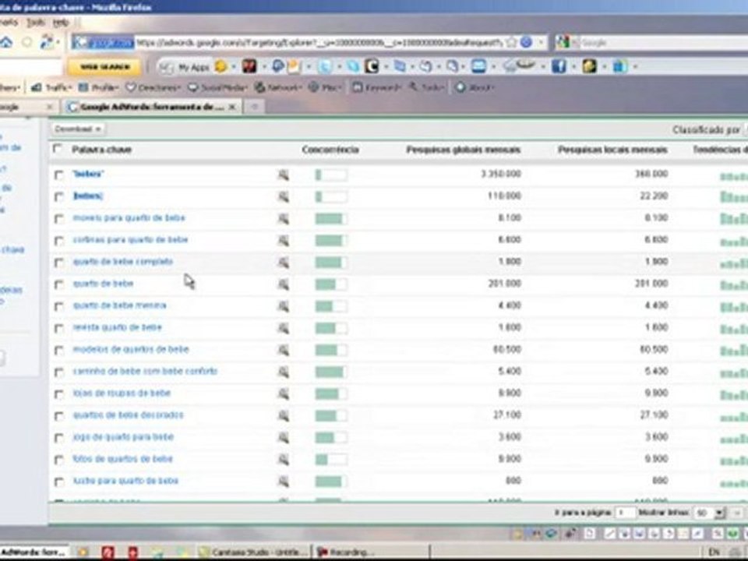The image size is (748, 561).
Task: Expand the About toolbar dropdown
Action: [475, 88]
